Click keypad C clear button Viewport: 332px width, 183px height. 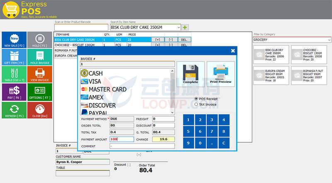[x=224, y=143]
